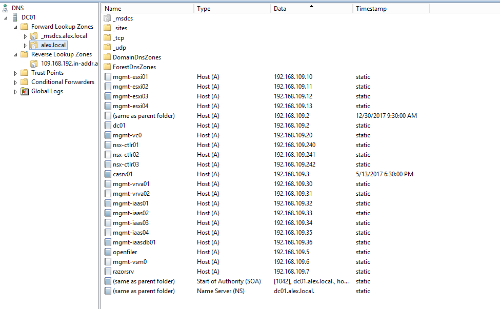The width and height of the screenshot is (500, 309).
Task: Expand the _msdcs.alex.local zone
Action: (25, 36)
